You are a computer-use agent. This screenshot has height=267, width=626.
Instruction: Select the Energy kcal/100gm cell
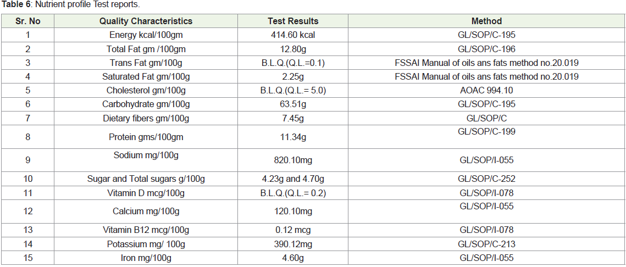point(146,35)
